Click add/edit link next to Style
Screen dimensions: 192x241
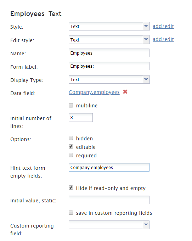[163, 26]
